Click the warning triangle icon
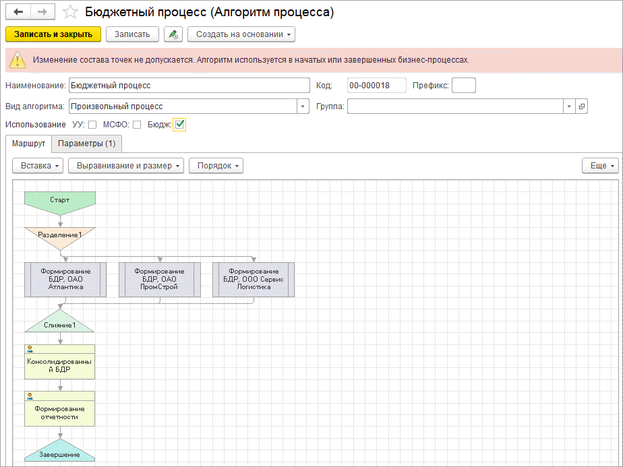 pyautogui.click(x=18, y=60)
